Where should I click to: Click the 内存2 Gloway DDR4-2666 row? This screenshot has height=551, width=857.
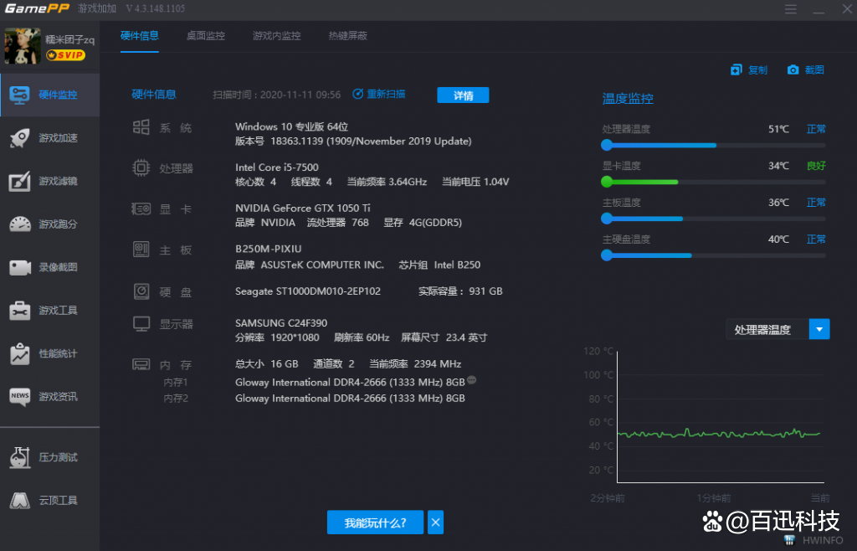click(350, 399)
